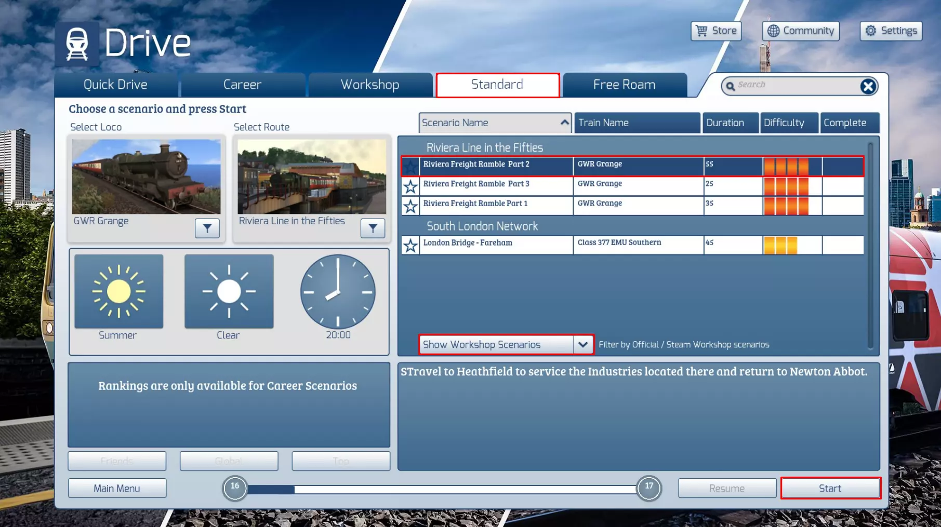Open the route filter funnel icon
941x527 pixels.
click(x=373, y=228)
